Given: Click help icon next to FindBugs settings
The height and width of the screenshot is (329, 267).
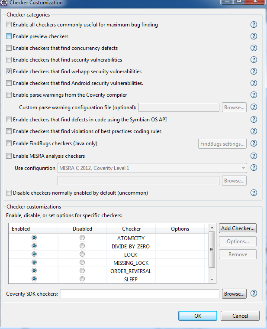Looking at the screenshot, I should pyautogui.click(x=254, y=143).
